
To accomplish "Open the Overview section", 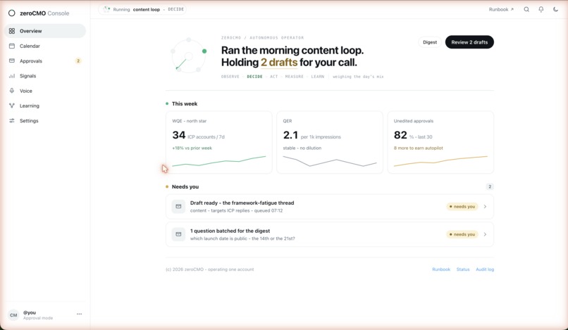I will point(45,31).
